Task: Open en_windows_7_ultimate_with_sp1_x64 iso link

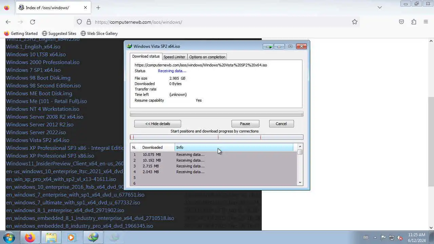Action: 73,203
